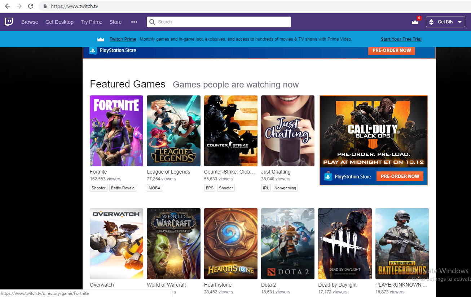Viewport: 471px width, 297px height.
Task: Click the 77,264 viewers text
Action: [x=161, y=179]
